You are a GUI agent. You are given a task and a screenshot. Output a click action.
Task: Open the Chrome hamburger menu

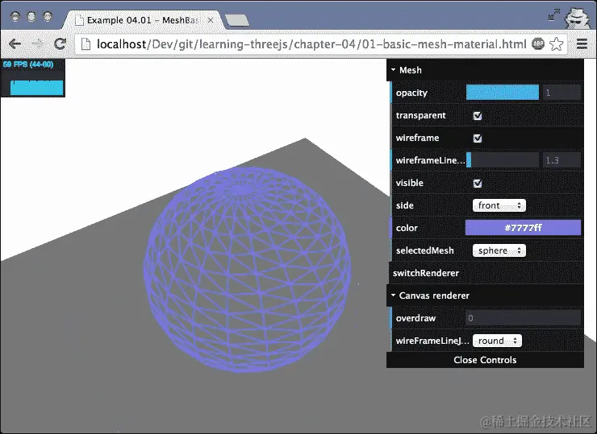click(x=582, y=44)
